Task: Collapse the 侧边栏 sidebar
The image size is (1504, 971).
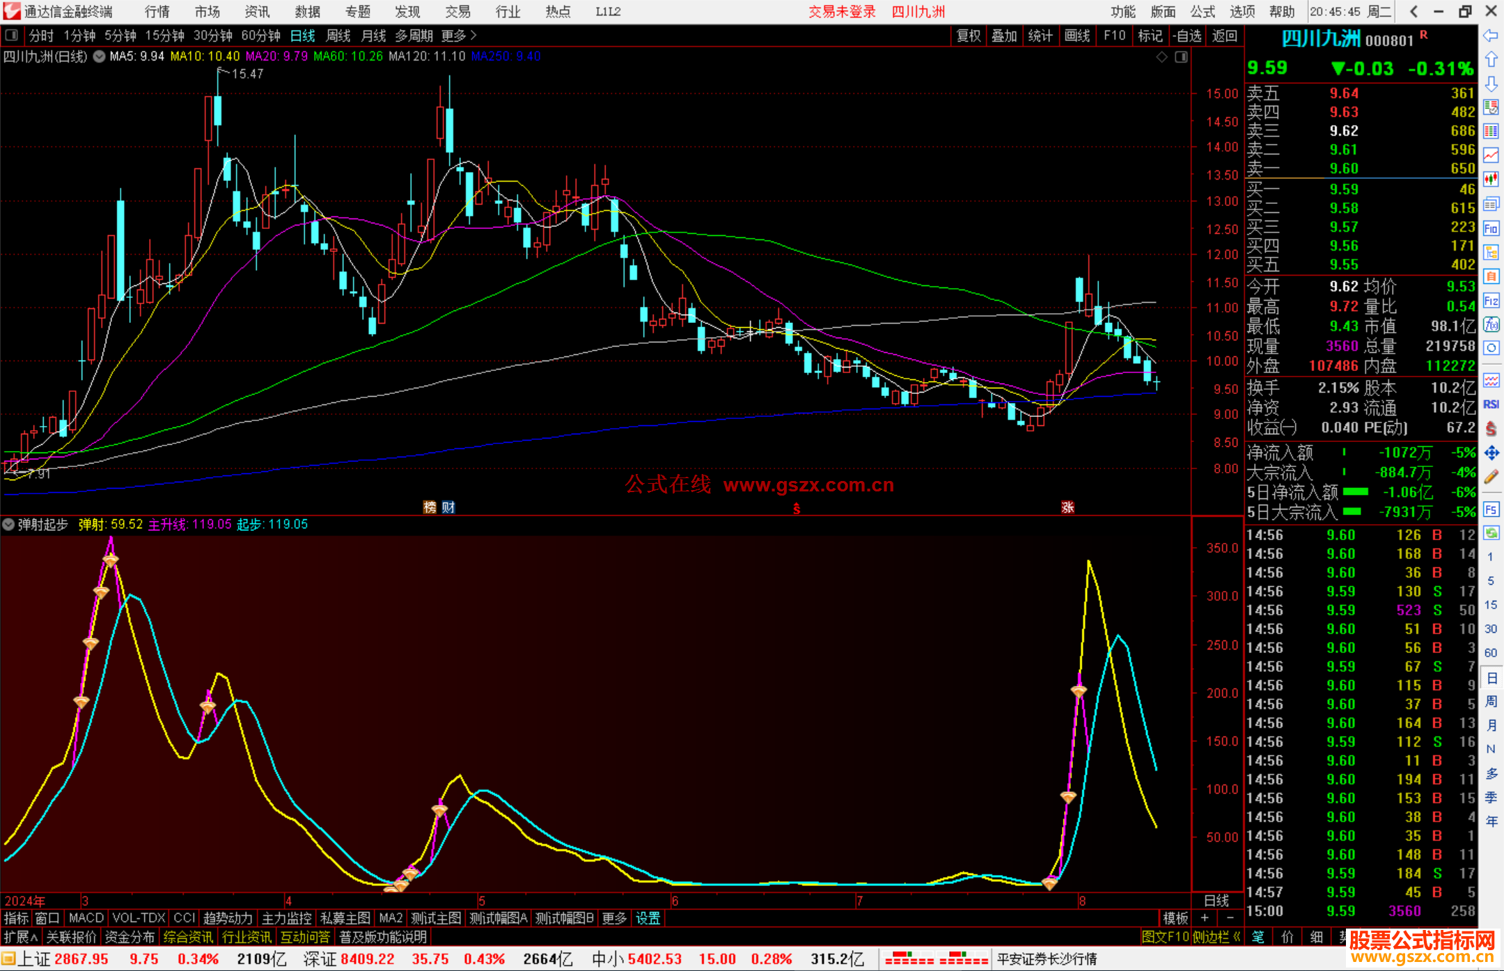Action: [x=1217, y=937]
